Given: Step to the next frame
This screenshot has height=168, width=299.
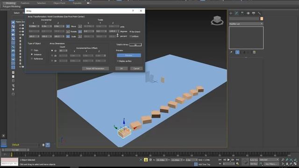Looking at the screenshot, I should pos(233,160).
